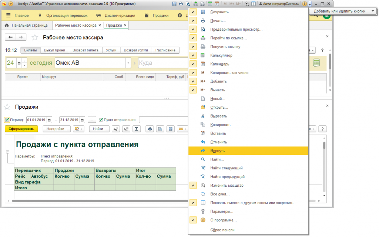Screen dimensions: 379x237
Task: Open the start date calendar picker for period
Action: [50, 120]
